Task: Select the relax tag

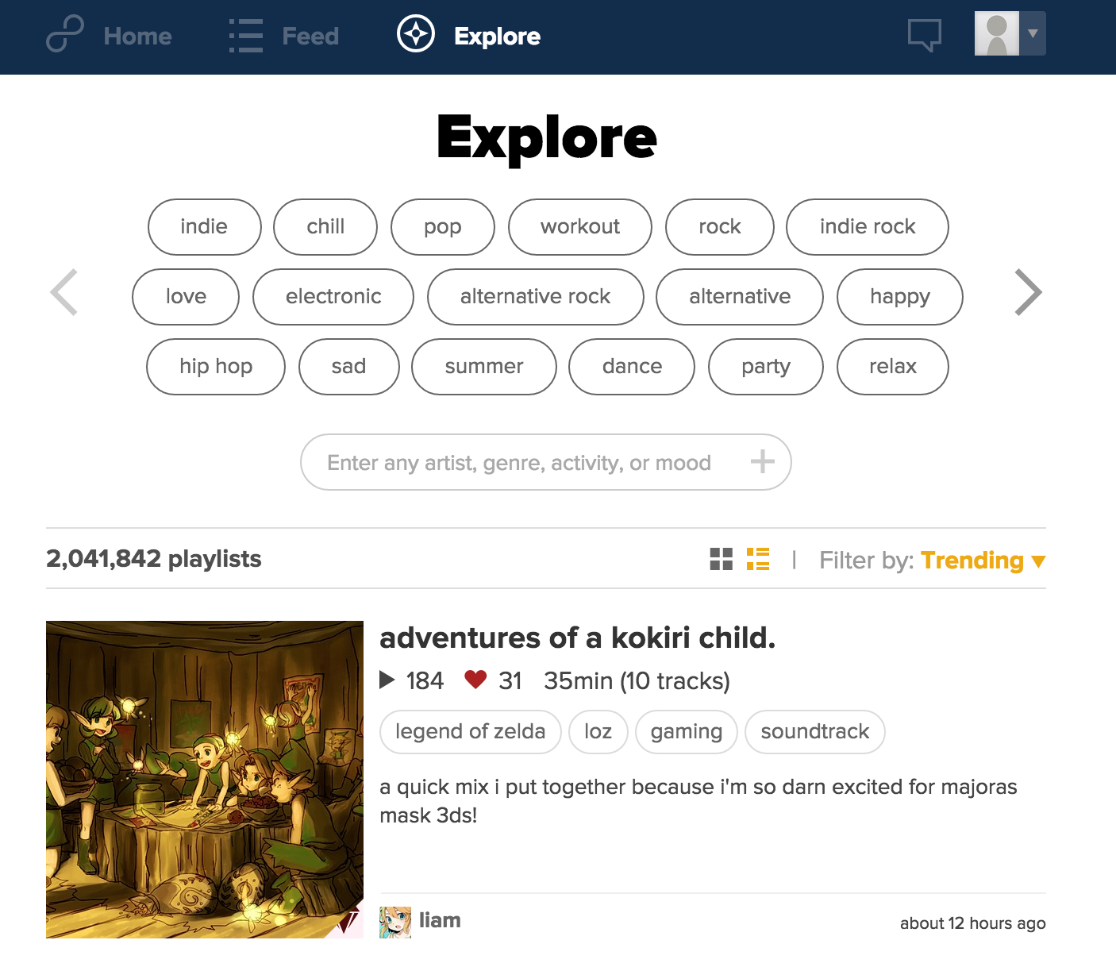Action: tap(893, 367)
